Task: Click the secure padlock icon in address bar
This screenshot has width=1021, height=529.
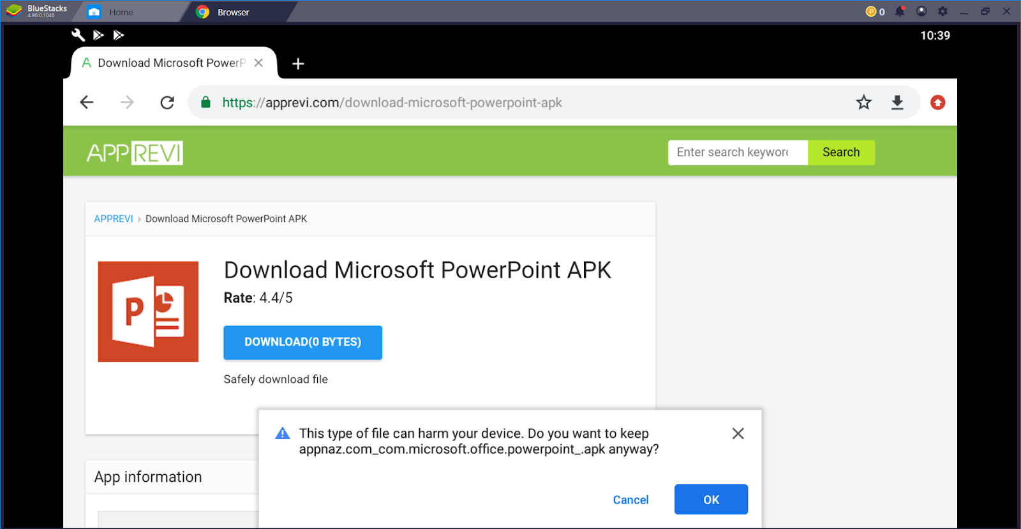Action: 205,102
